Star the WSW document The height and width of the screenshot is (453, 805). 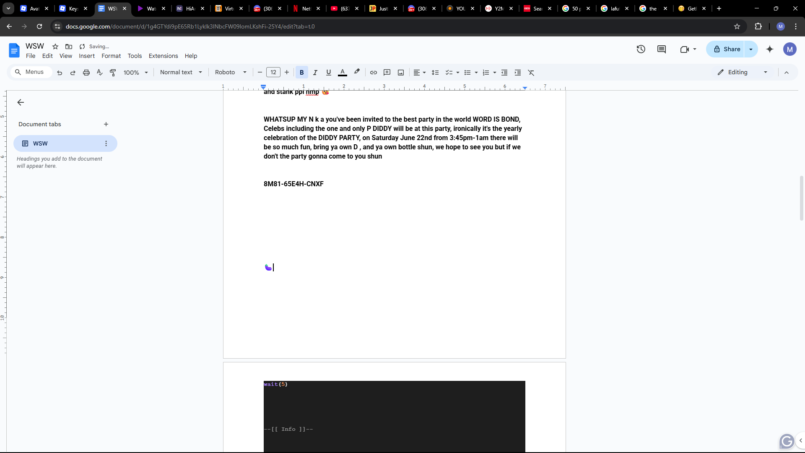pyautogui.click(x=55, y=47)
